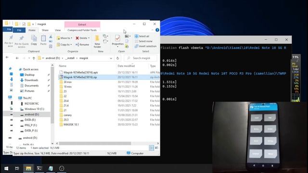Screen dimensions: 308x173
Task: Click the File Explorer taskbar icon
Action: (28, 169)
